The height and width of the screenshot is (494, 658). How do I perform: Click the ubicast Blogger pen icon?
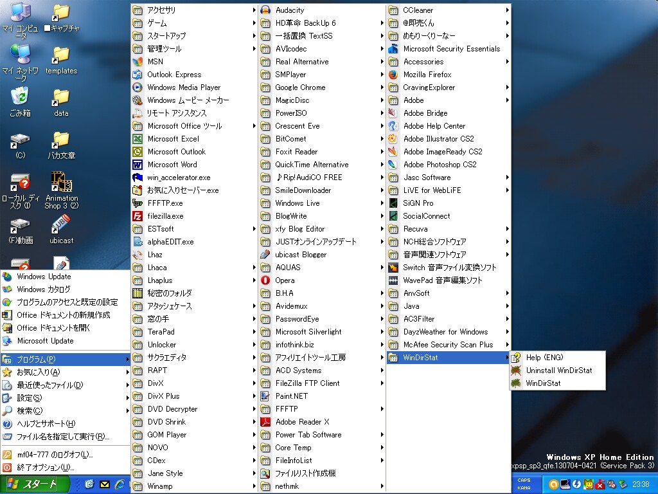coord(265,255)
